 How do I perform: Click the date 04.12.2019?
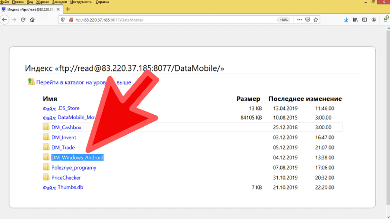[285, 158]
